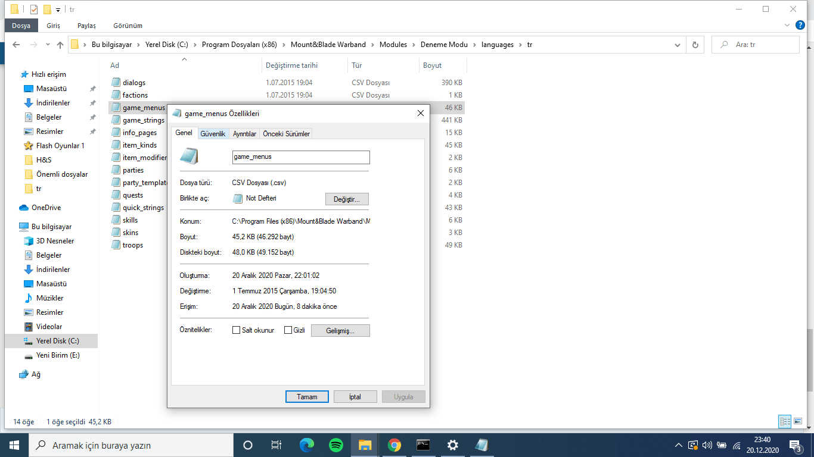Click the Gelişmiş... button
This screenshot has width=814, height=457.
(340, 330)
